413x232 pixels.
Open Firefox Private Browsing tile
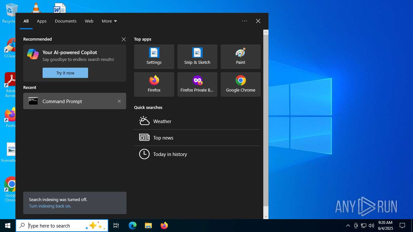[197, 84]
